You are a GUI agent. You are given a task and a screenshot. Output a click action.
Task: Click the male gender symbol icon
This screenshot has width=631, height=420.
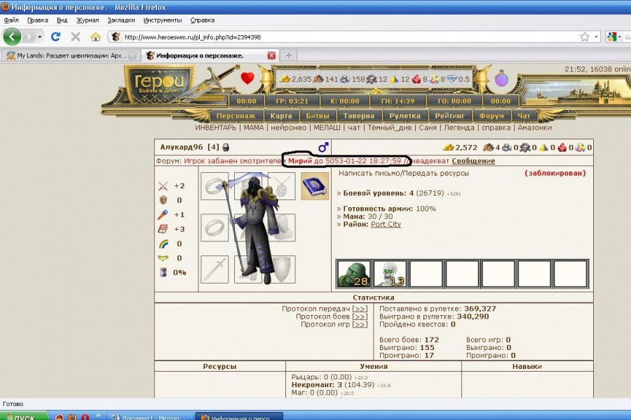coord(323,147)
